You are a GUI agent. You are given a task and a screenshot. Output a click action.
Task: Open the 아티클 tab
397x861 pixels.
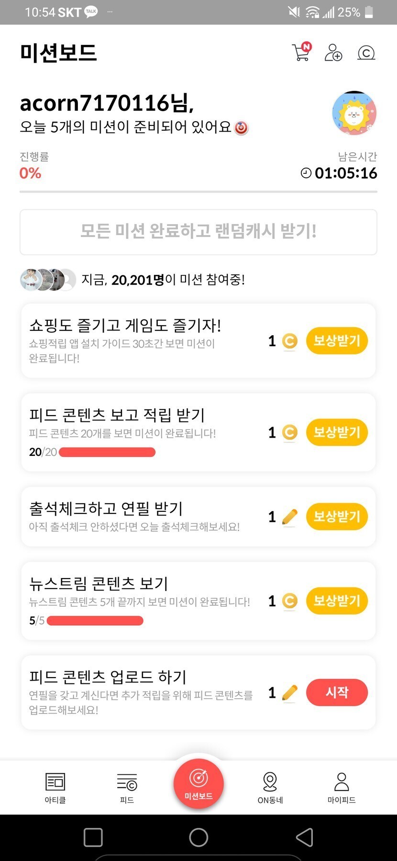55,787
